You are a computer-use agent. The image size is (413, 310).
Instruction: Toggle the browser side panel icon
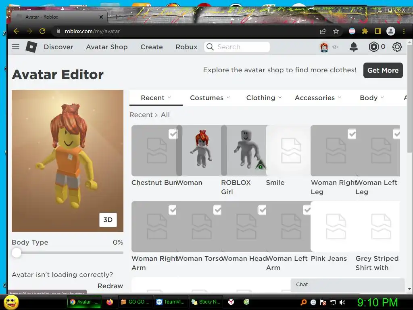[x=378, y=31]
